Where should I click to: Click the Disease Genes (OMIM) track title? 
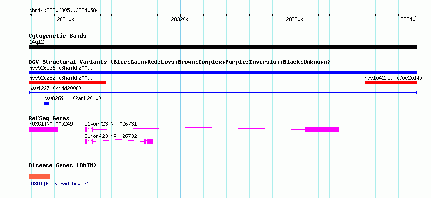coord(62,165)
